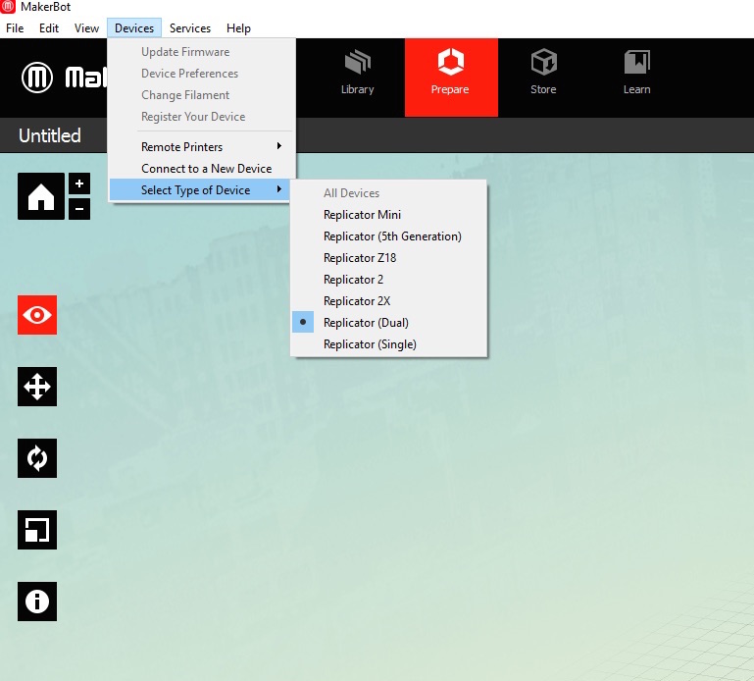This screenshot has height=681, width=754.
Task: Expand the Remote Printers submenu
Action: point(201,147)
